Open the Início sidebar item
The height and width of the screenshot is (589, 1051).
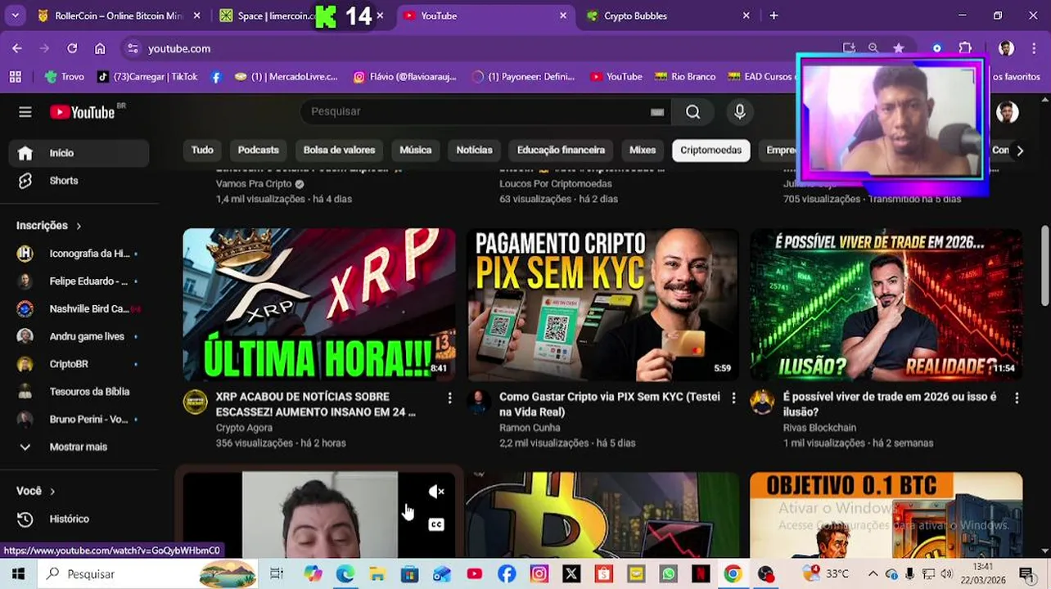click(x=79, y=153)
